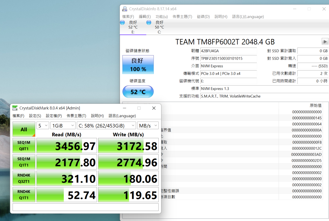The height and width of the screenshot is (221, 329).
Task: Click the power-on count value 2 次
Action: click(x=313, y=74)
